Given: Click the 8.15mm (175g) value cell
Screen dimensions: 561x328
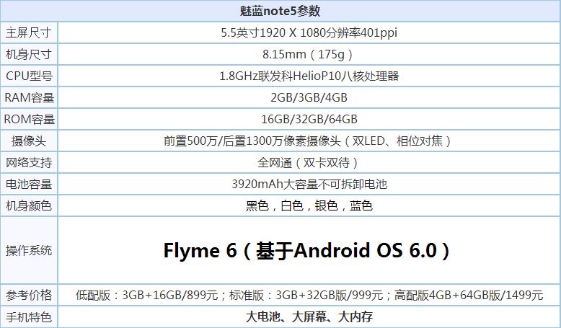Looking at the screenshot, I should (x=309, y=54).
